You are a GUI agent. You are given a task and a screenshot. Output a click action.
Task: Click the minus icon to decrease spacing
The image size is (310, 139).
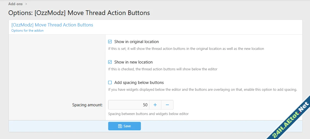167,105
